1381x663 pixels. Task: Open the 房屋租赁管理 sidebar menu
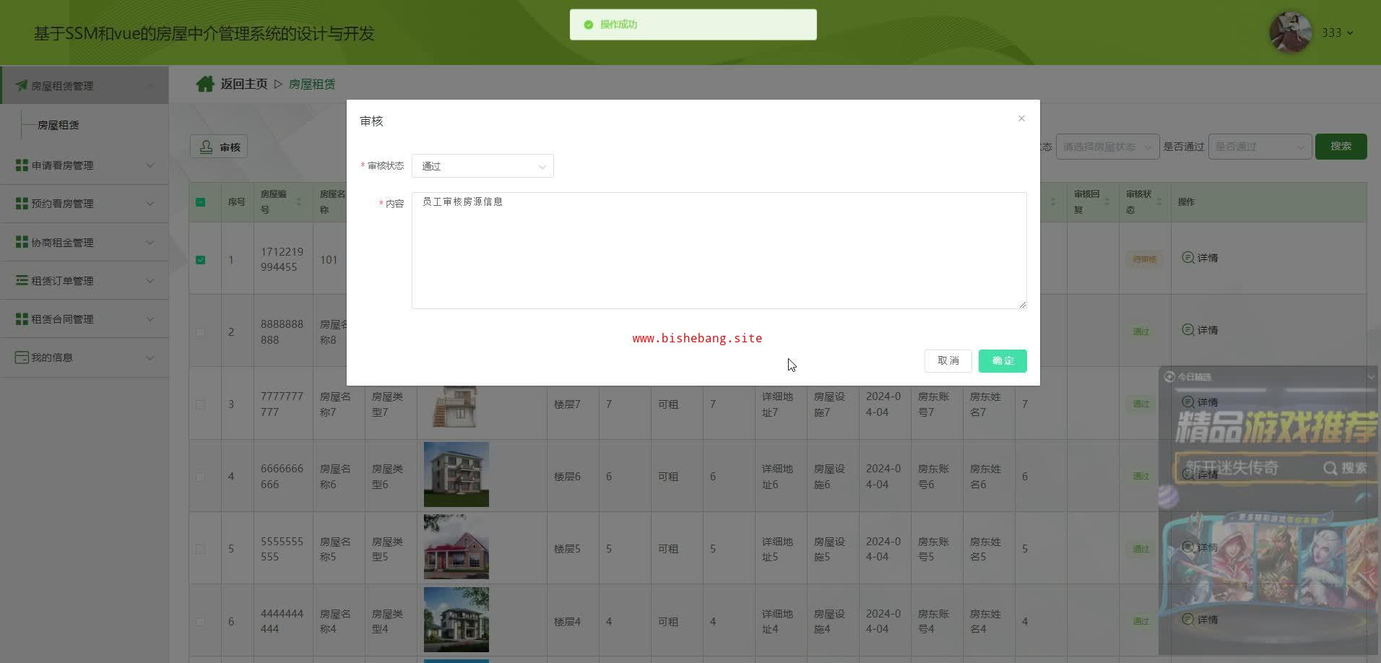[x=85, y=85]
